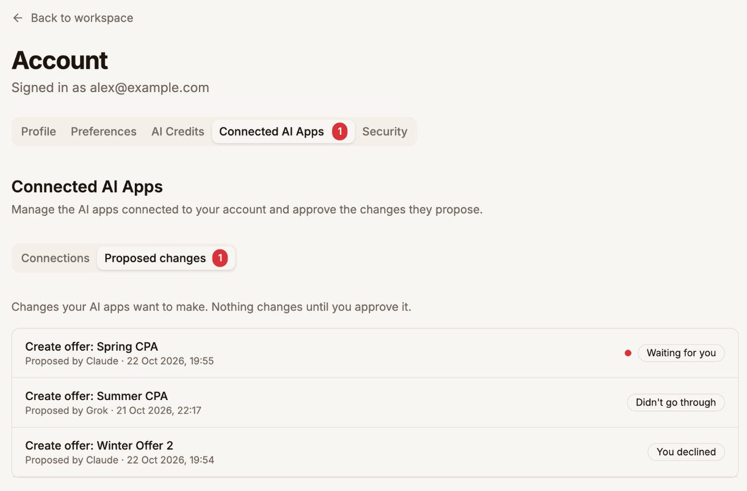This screenshot has height=491, width=747.
Task: Click Proposed by Claude · 22 Oct 2026, 19:54
Action: tap(119, 460)
